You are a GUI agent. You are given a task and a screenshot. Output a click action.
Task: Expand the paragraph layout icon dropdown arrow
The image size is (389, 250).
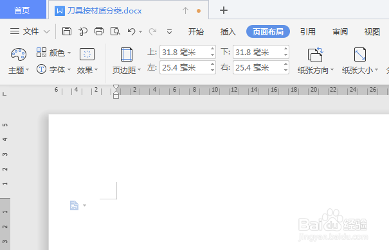pos(84,206)
